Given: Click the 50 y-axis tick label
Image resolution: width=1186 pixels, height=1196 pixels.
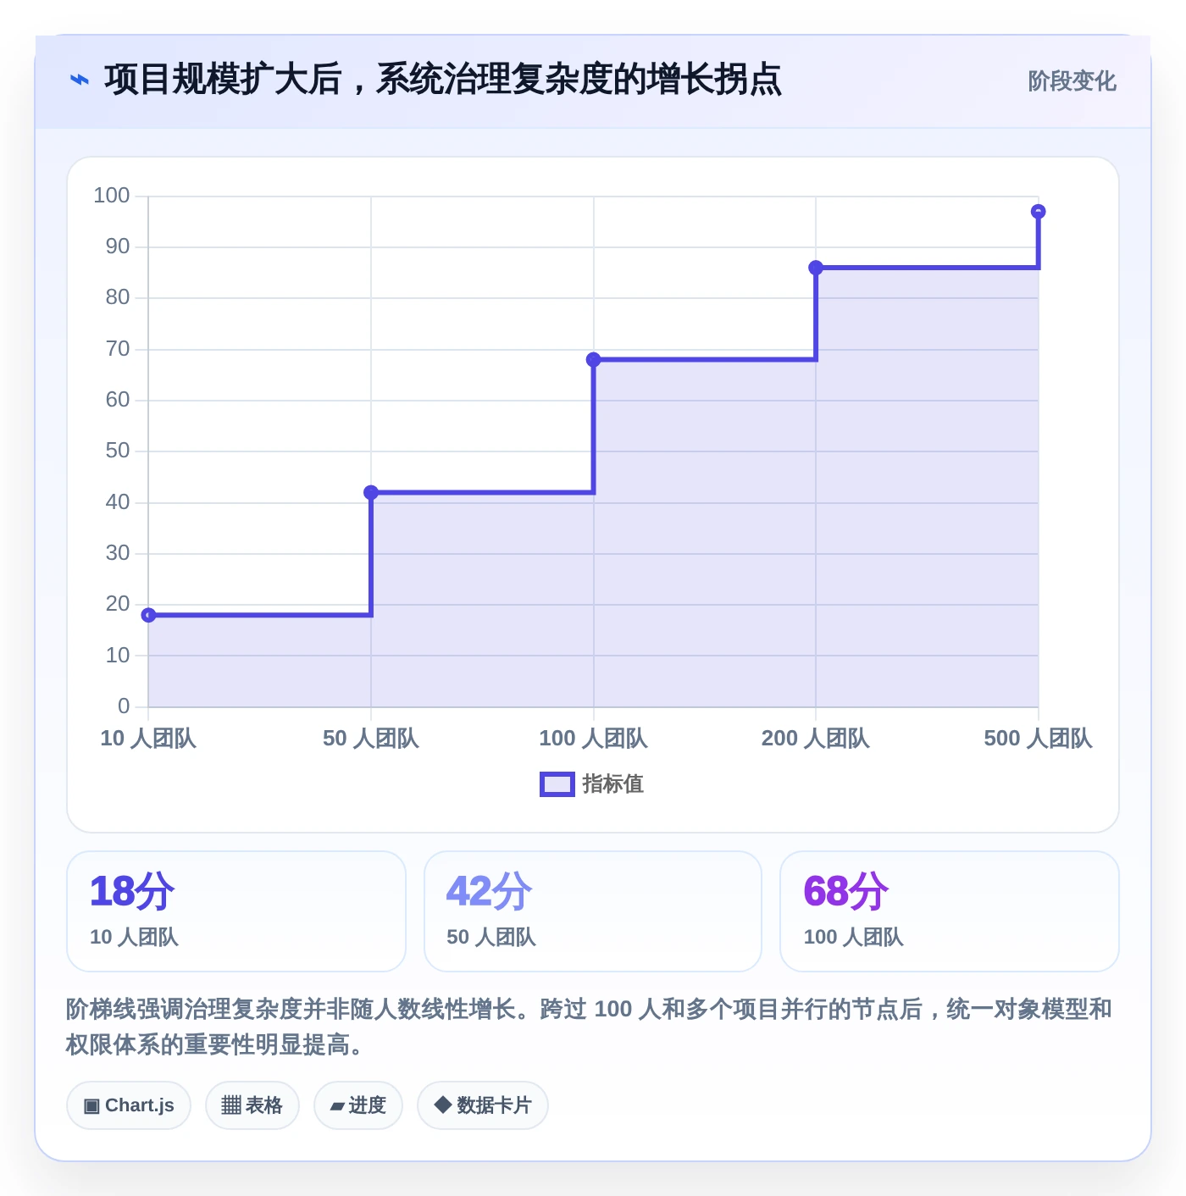Looking at the screenshot, I should click(118, 451).
